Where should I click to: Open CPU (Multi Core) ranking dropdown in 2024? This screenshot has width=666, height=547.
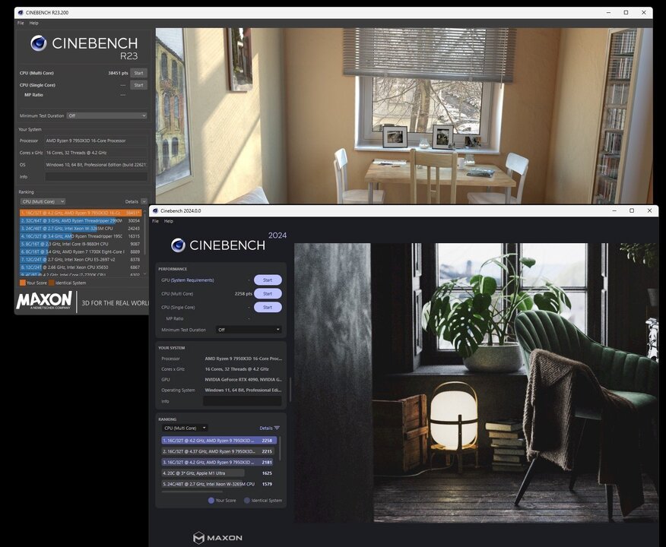point(185,428)
